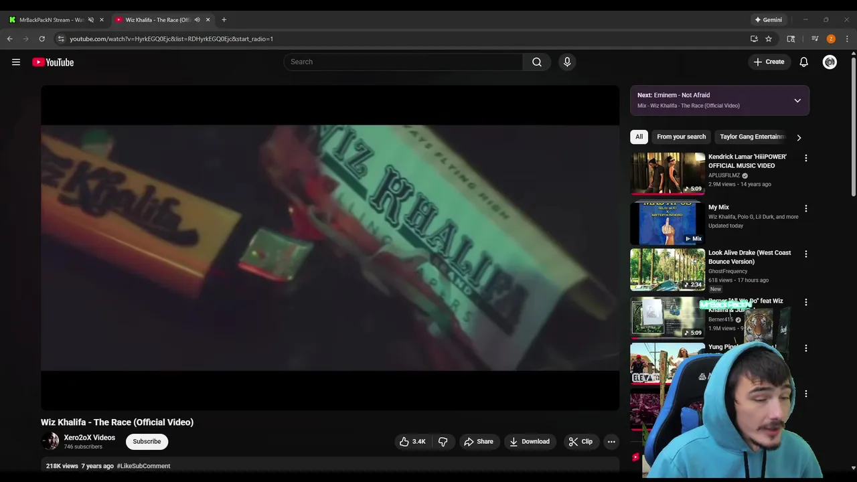Click the APLUSFILMZ channel name
This screenshot has height=482, width=857.
point(724,175)
